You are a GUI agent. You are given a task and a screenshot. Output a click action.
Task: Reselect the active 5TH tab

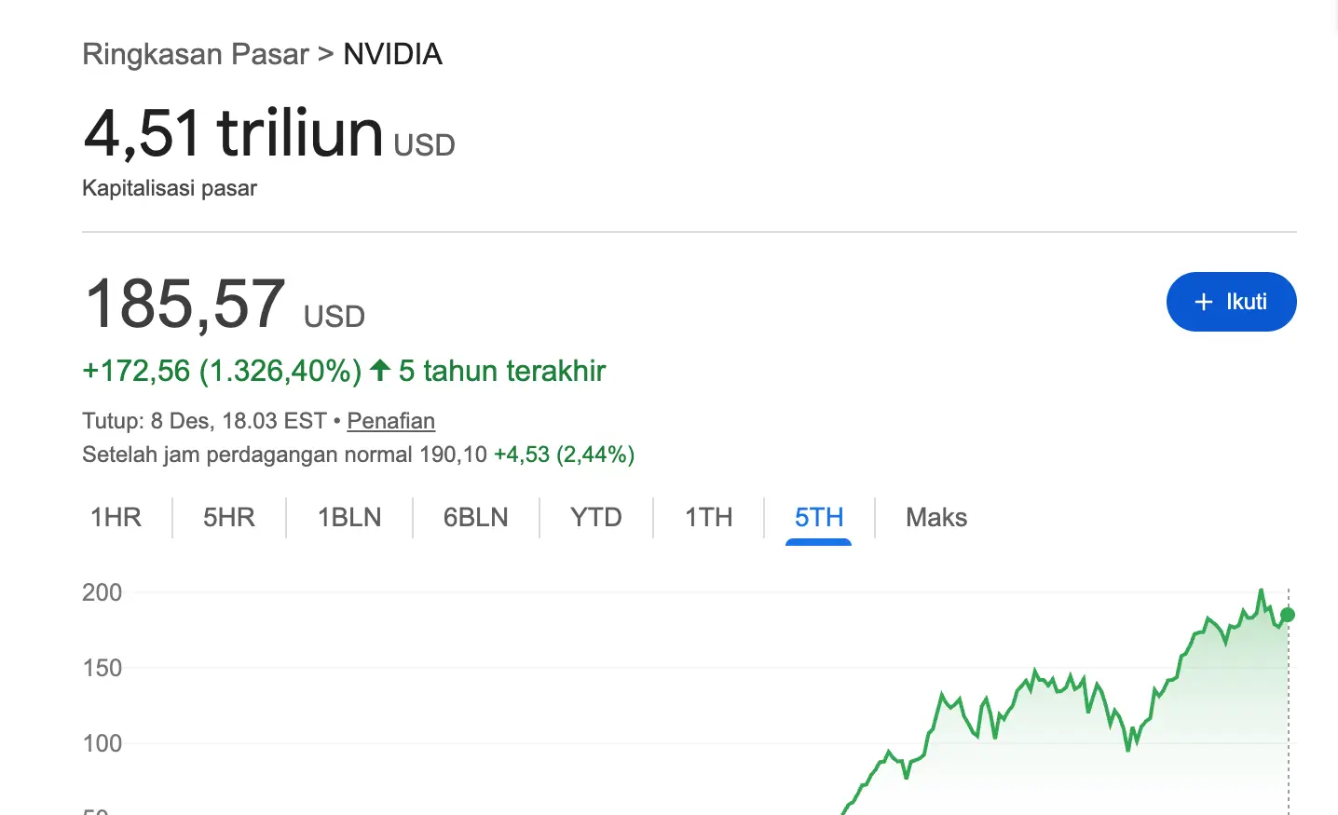coord(819,517)
